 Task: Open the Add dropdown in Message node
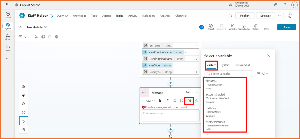[x=148, y=101]
